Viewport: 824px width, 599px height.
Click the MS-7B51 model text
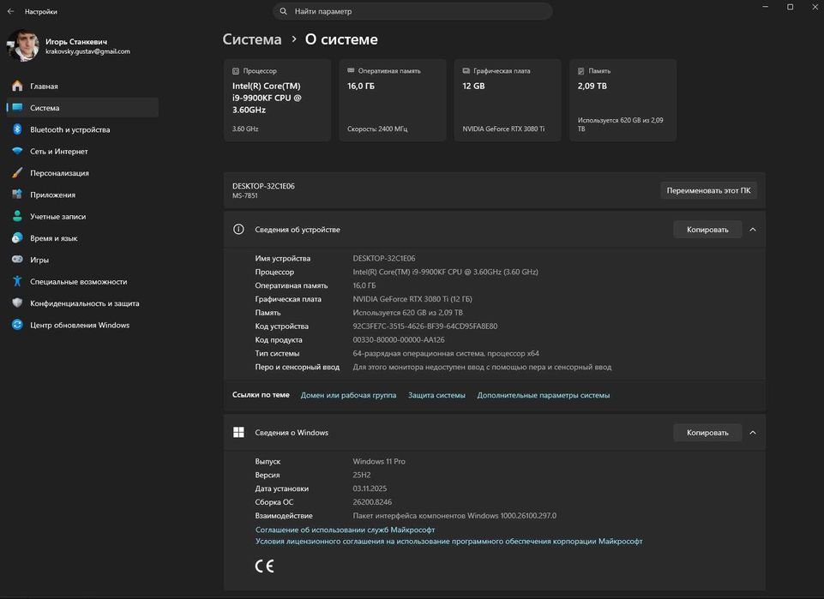tap(245, 196)
